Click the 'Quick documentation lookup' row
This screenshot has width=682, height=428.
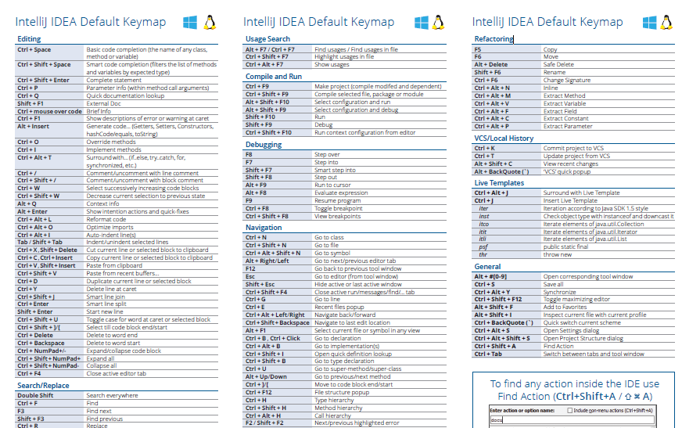(x=117, y=95)
